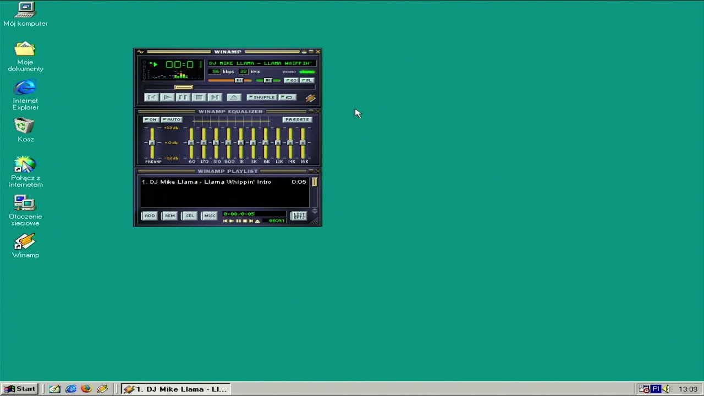Open the playlist SEL menu
Viewport: 704px width, 396px height.
(190, 216)
